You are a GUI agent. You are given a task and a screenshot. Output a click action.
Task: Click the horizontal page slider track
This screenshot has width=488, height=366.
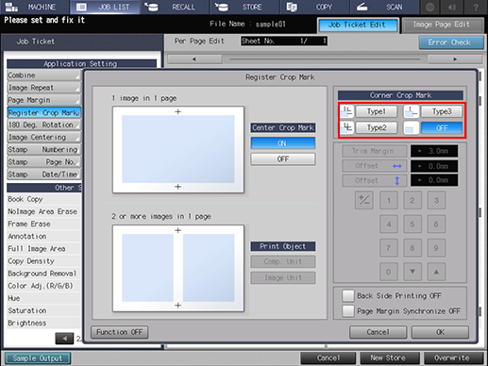coord(325,58)
